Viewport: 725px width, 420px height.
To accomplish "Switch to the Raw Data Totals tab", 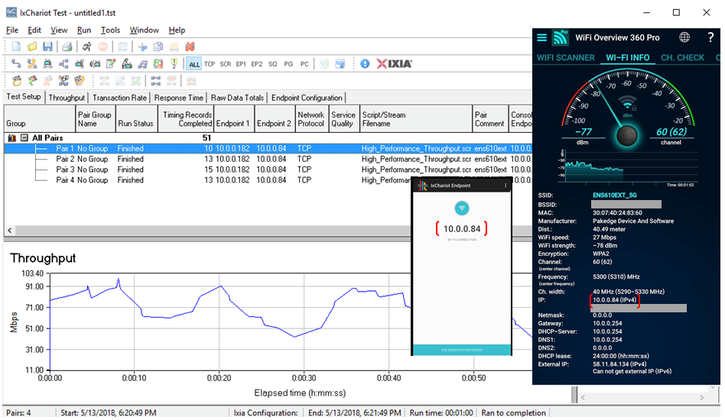I will 237,98.
